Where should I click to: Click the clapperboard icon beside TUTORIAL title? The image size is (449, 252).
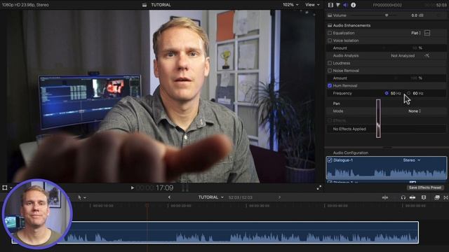click(x=145, y=5)
